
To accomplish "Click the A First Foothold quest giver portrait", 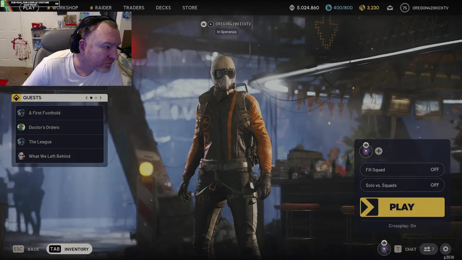I will [21, 113].
